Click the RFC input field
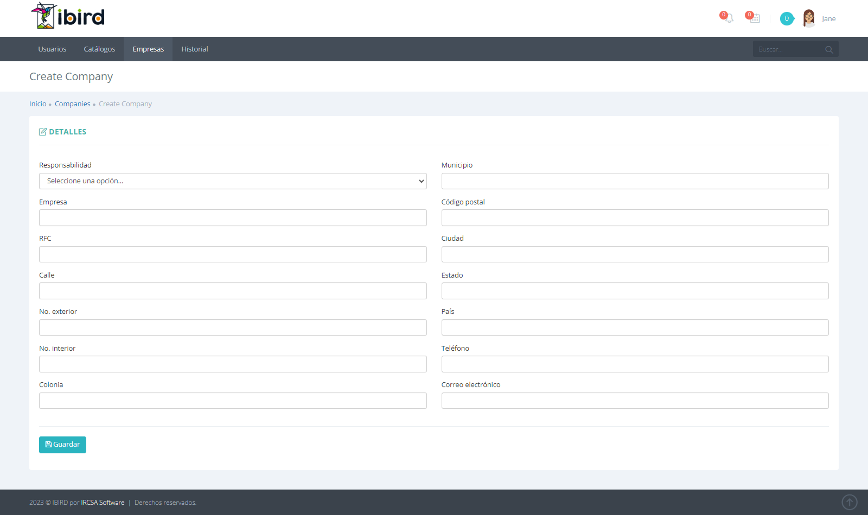 (233, 254)
